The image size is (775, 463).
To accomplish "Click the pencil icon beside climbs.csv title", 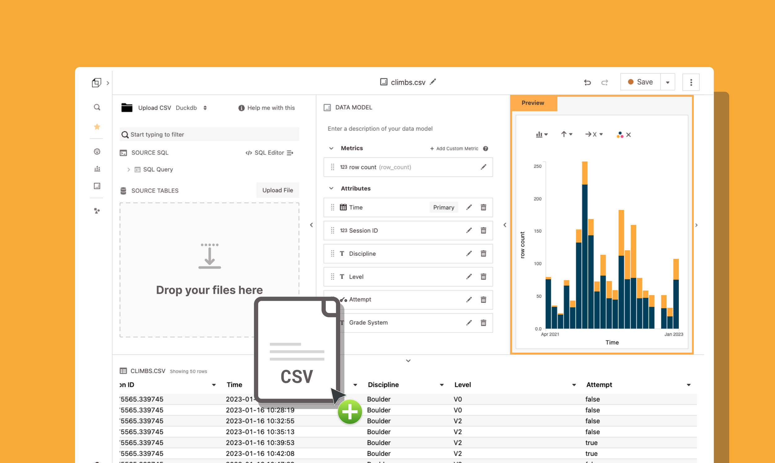I will (433, 82).
